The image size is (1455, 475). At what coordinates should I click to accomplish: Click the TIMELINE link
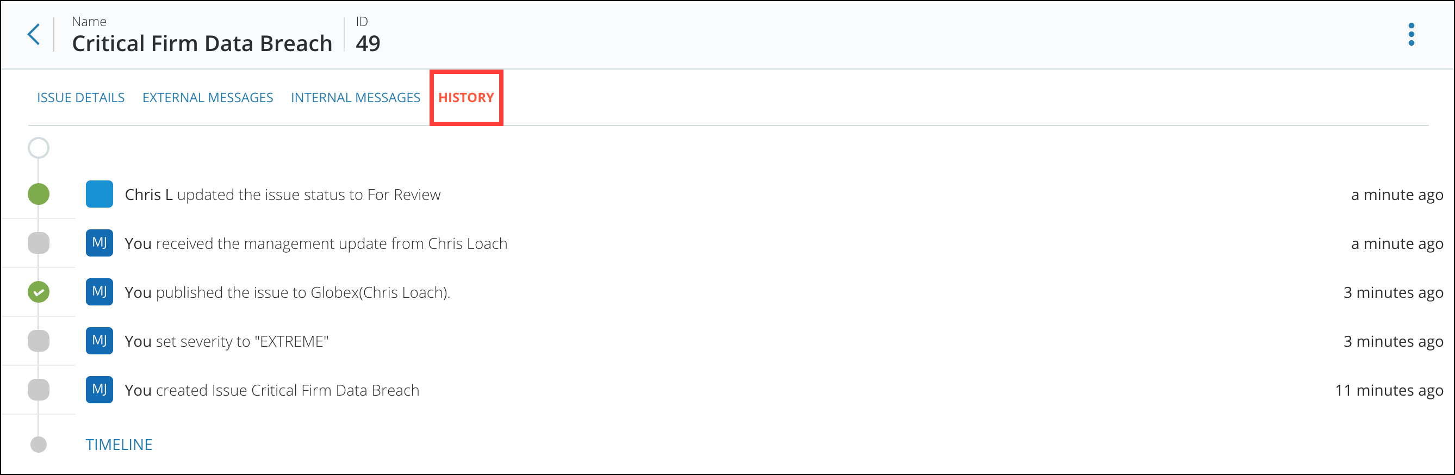(119, 445)
